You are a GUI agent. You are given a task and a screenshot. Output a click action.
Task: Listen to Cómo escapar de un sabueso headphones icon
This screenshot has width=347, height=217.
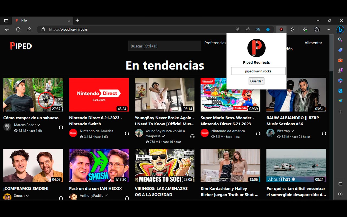[x=61, y=127]
